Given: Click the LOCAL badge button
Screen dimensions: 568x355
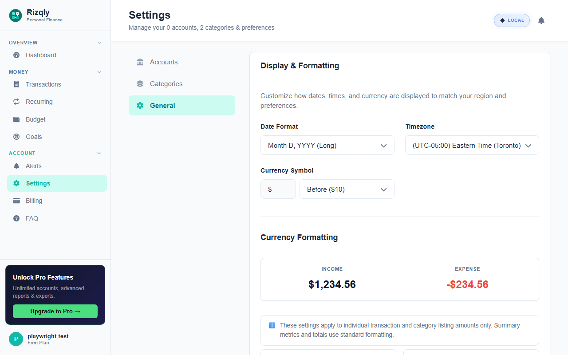Looking at the screenshot, I should point(512,20).
